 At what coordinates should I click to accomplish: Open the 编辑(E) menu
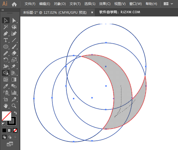point(45,4)
